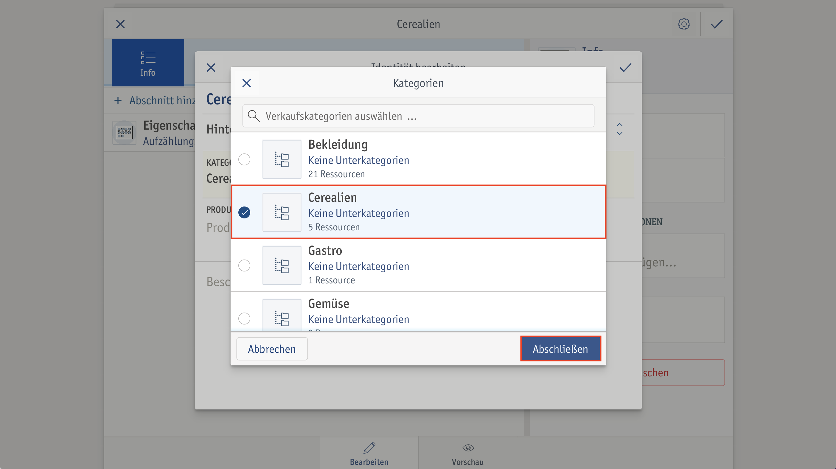Click the plus icon for Abschnitt hinzufügen
This screenshot has height=469, width=836.
(118, 101)
